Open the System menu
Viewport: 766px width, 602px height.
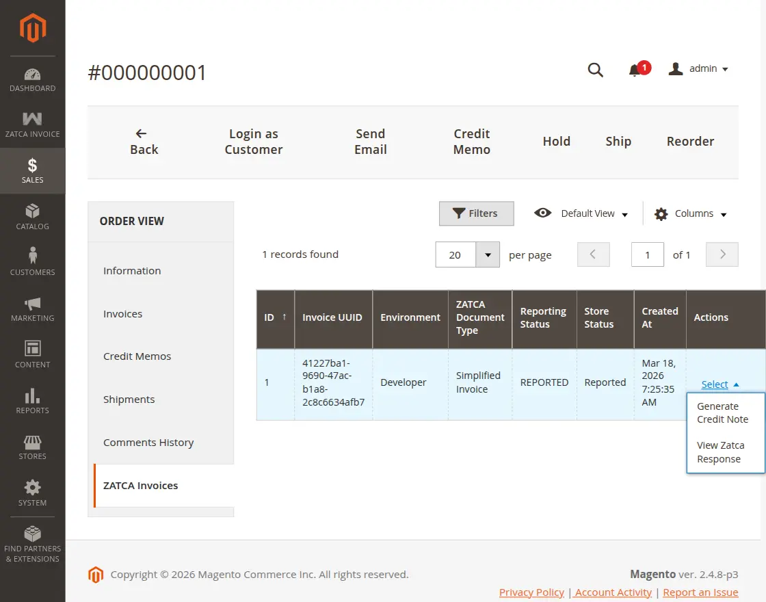33,492
